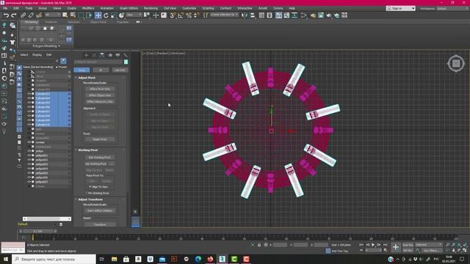Click the Zoom tool in navigation controls
Screen dimensions: 470x264
[x=448, y=245]
